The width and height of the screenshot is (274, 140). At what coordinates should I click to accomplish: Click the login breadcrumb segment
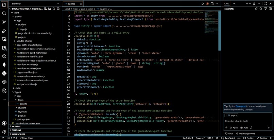(x=91, y=9)
